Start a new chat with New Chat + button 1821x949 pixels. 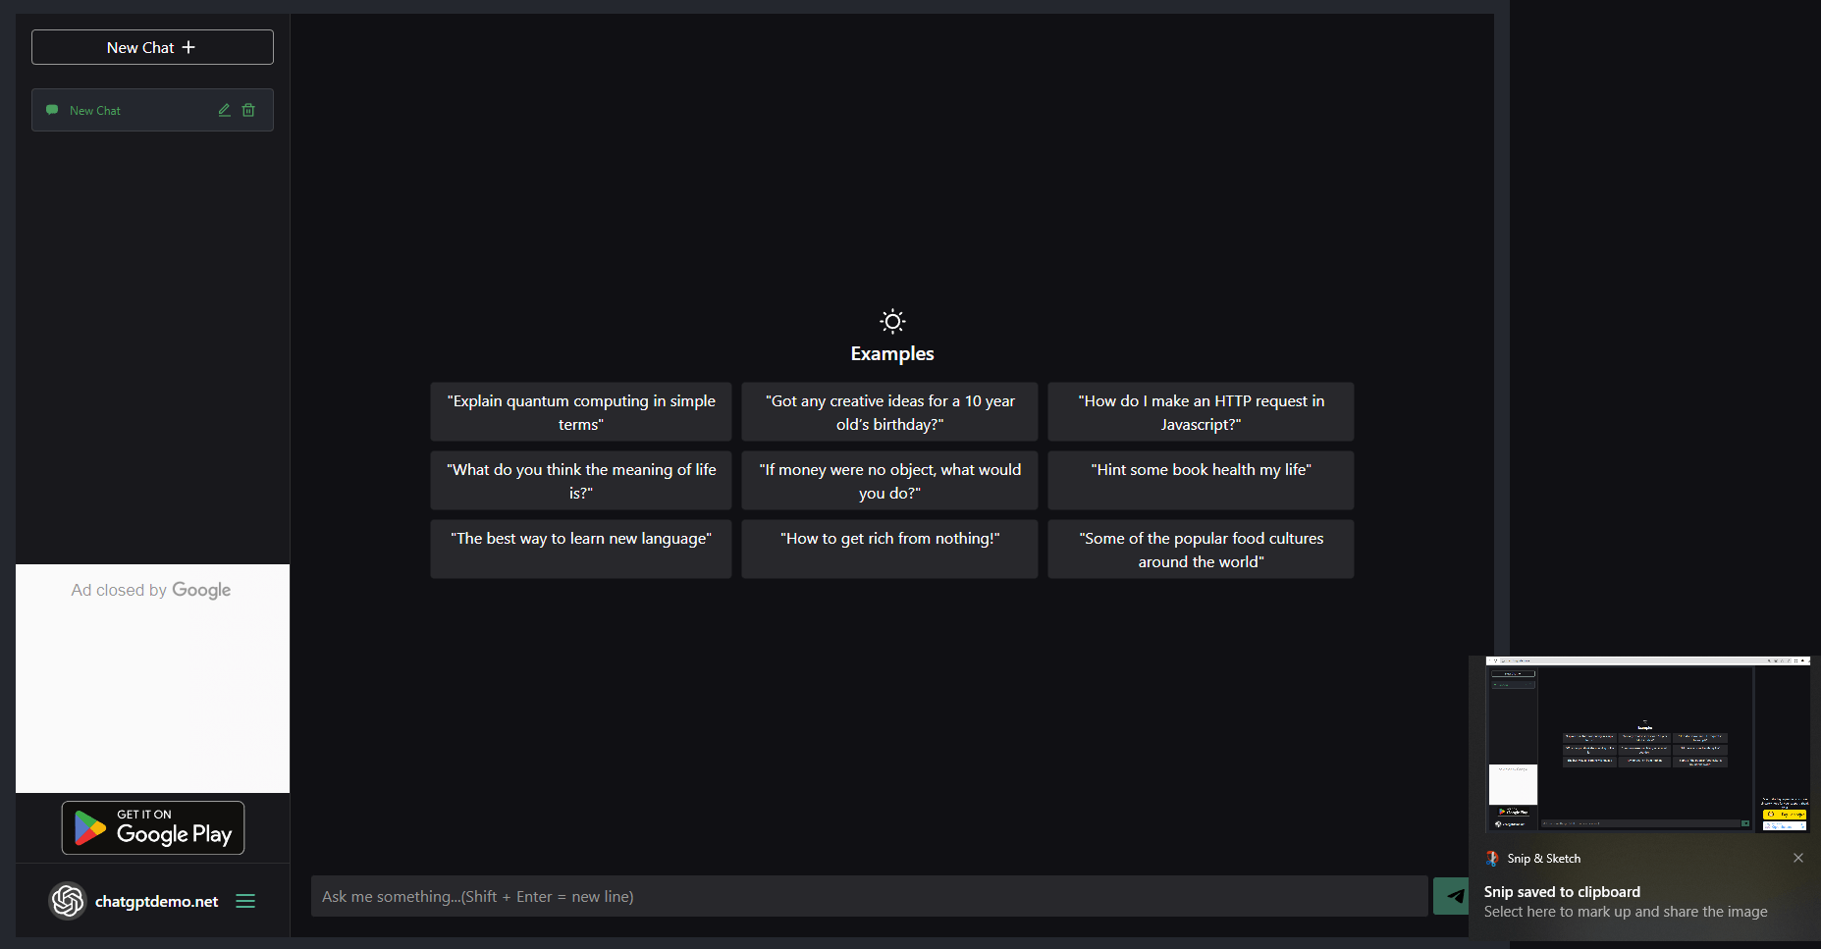(x=152, y=47)
